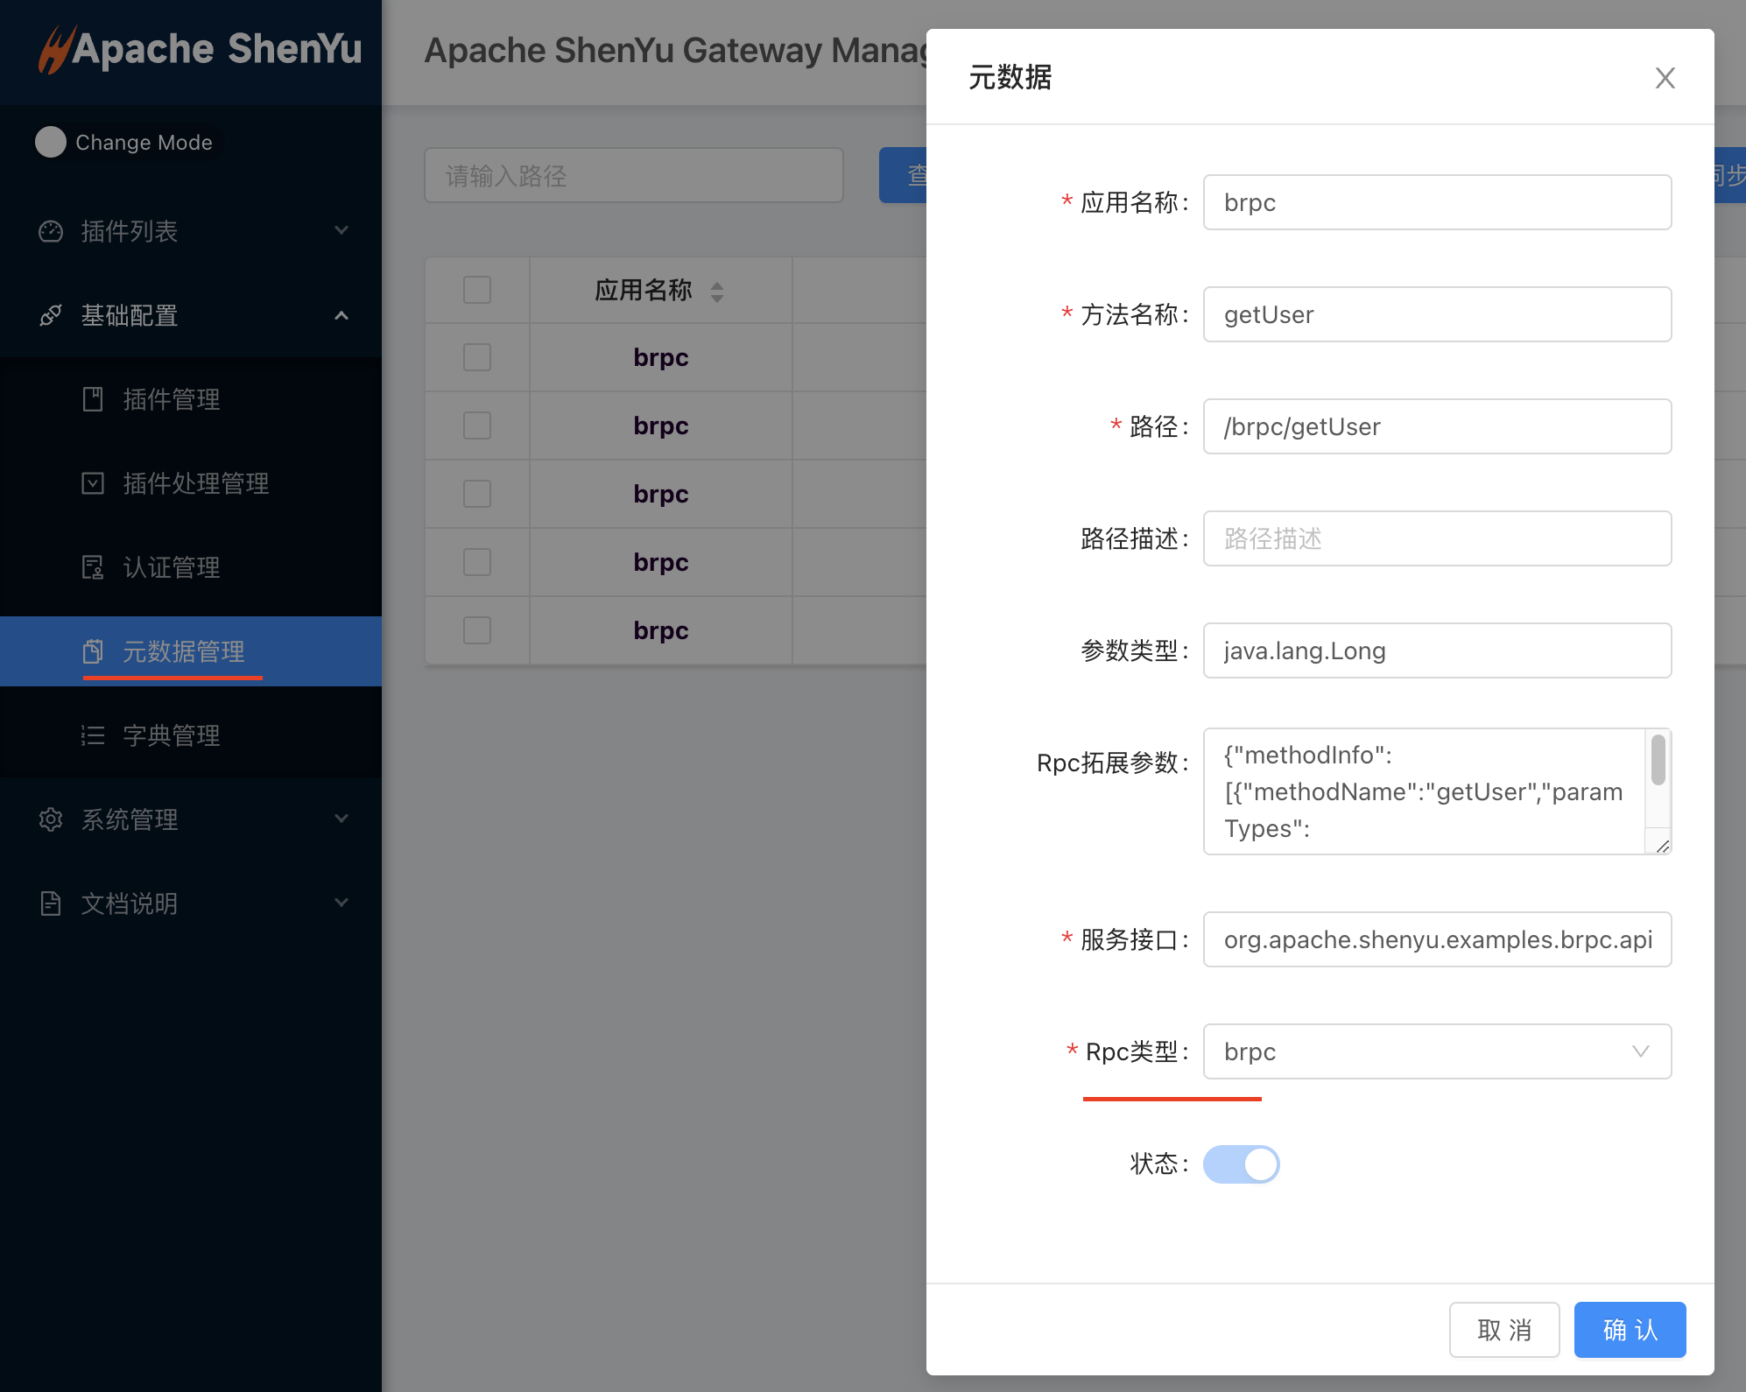
Task: Click the 插件管理 sidebar icon
Action: (93, 399)
